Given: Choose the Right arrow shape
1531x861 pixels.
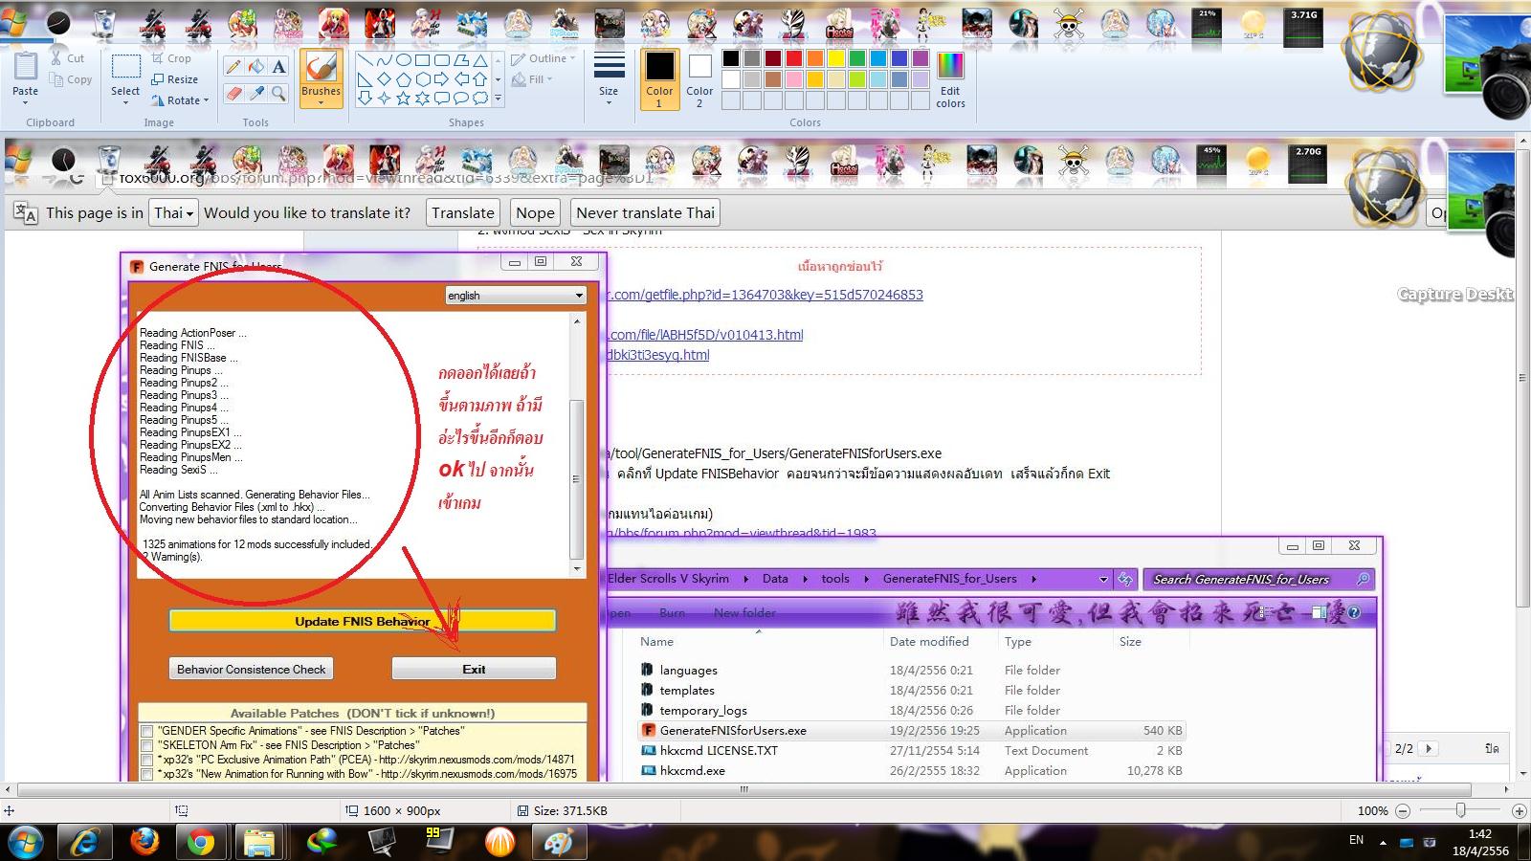Looking at the screenshot, I should 441,78.
